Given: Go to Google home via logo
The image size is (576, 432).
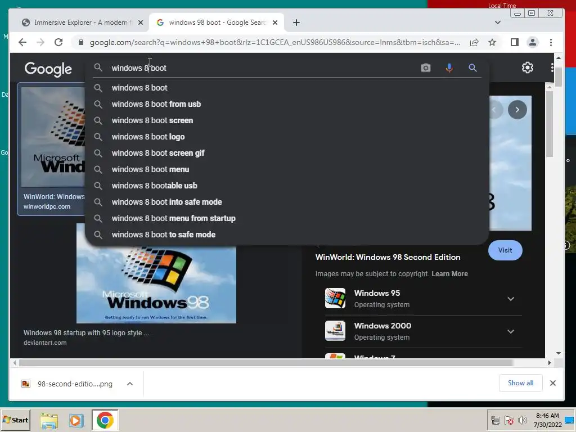Looking at the screenshot, I should click(48, 69).
